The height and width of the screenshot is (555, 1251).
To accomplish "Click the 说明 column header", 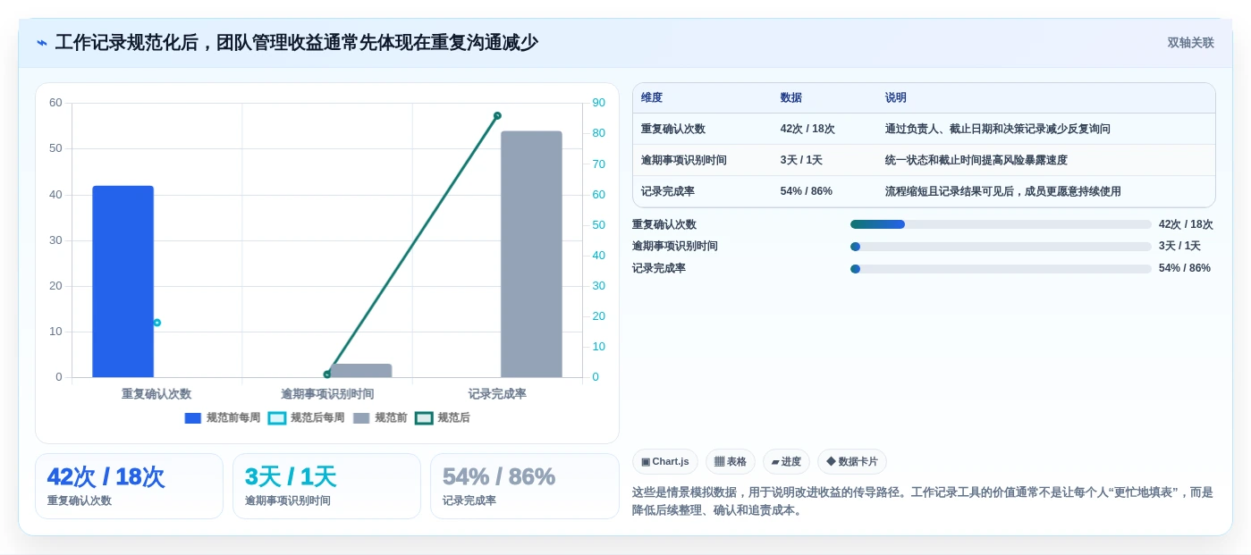I will pyautogui.click(x=896, y=97).
